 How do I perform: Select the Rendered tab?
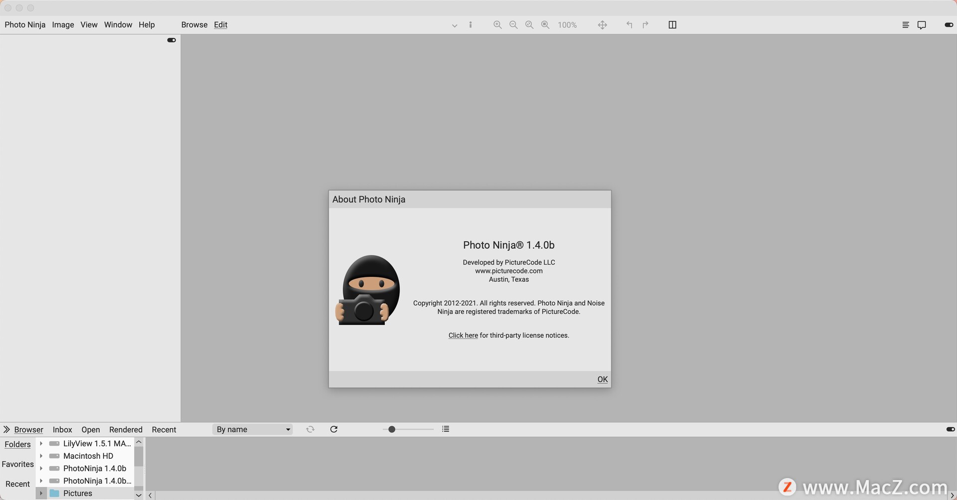[x=126, y=429]
